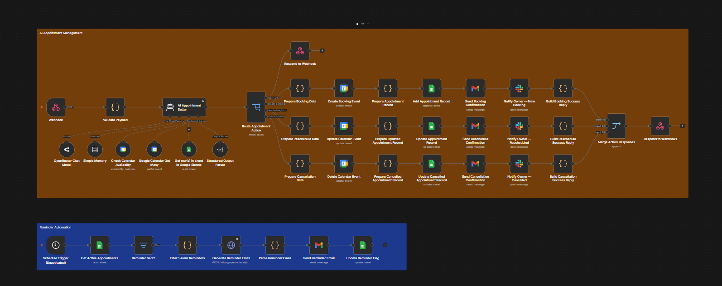
Task: Select the Build Reschedule Success Reply node
Action: pyautogui.click(x=563, y=126)
